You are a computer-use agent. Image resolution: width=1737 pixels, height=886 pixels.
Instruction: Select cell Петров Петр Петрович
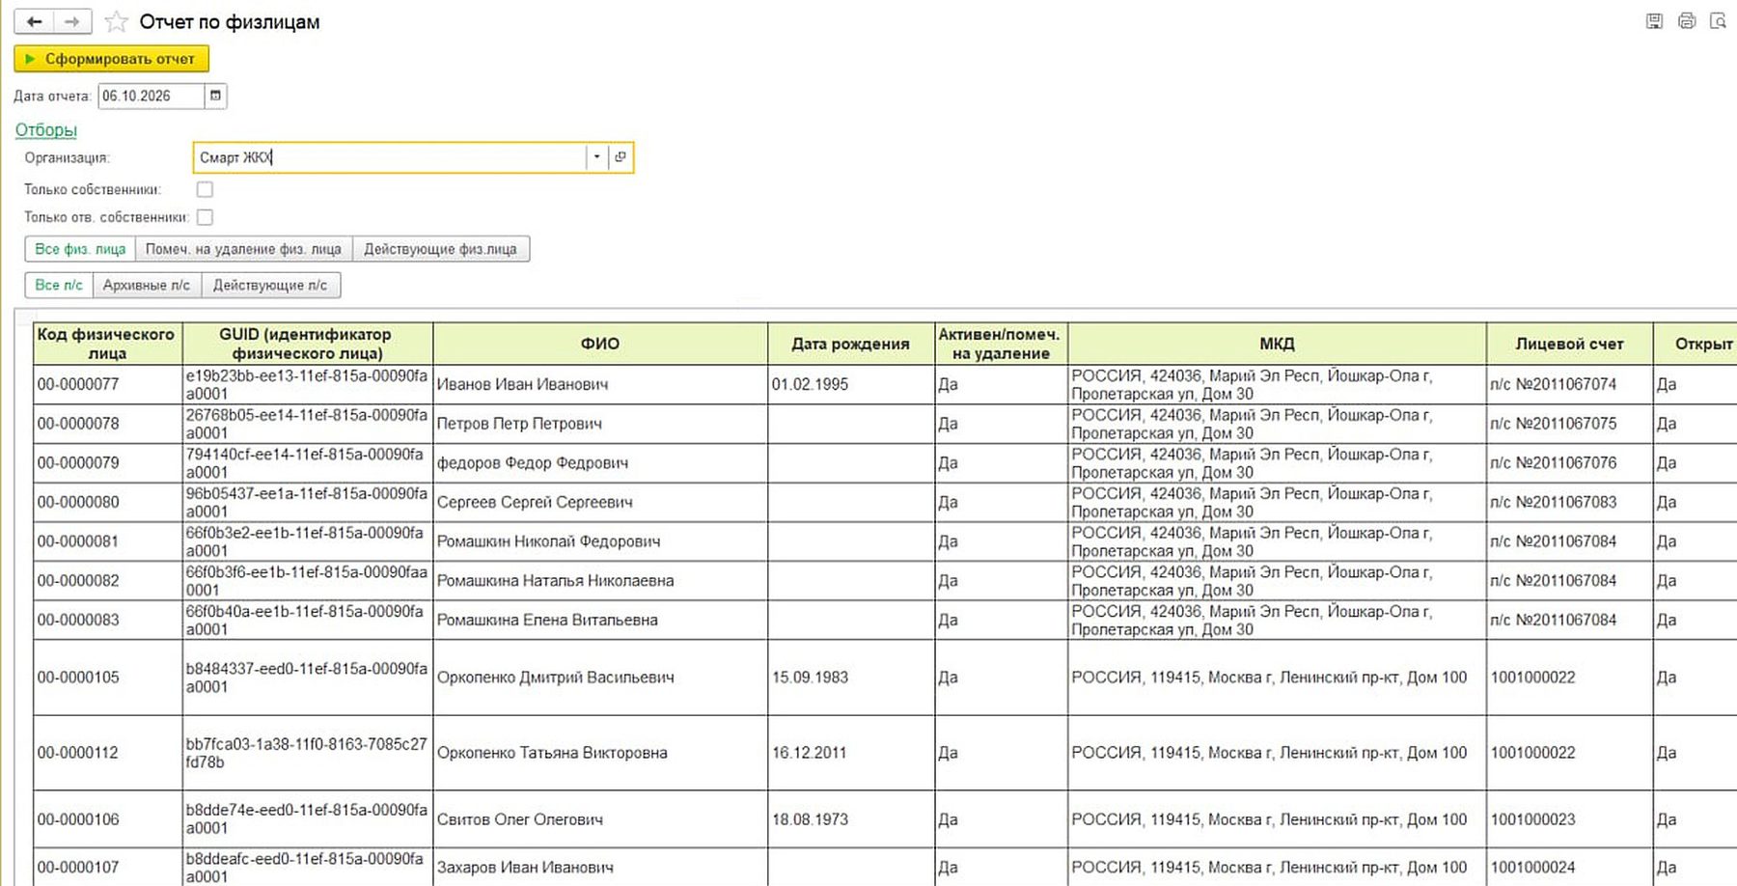[600, 424]
